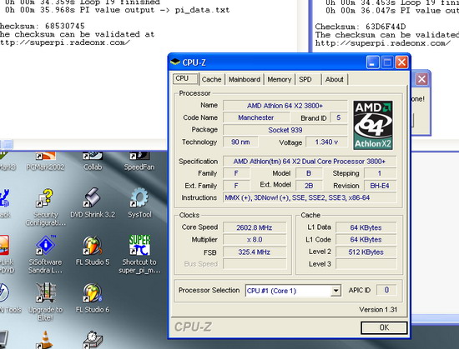The width and height of the screenshot is (459, 349).
Task: Click the L1 Data 64 KBytes value
Action: tap(366, 227)
